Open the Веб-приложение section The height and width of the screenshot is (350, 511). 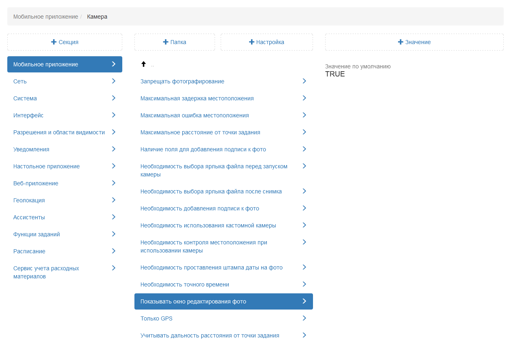point(65,183)
